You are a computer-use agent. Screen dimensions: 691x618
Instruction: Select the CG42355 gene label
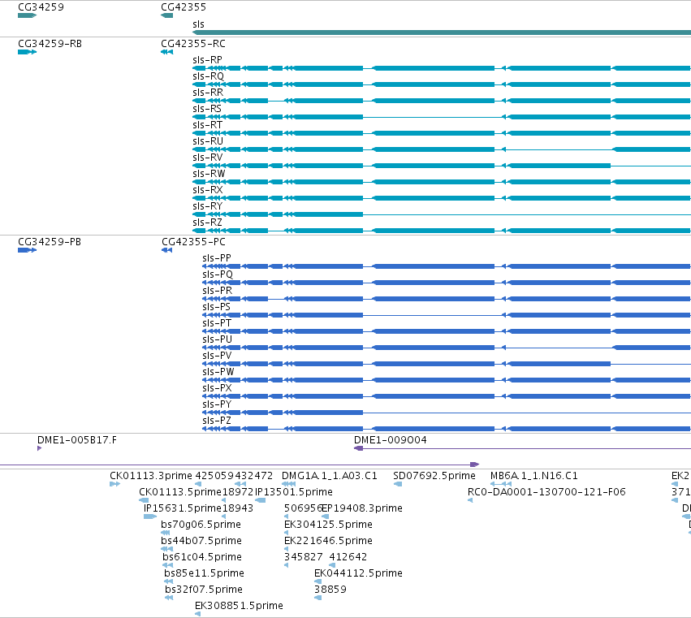pyautogui.click(x=184, y=7)
